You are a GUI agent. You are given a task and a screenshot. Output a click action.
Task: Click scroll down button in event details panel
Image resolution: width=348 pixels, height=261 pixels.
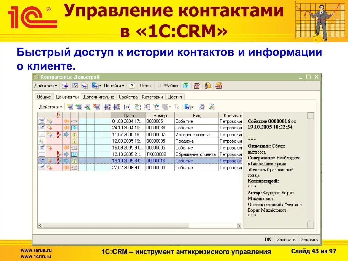pyautogui.click(x=311, y=225)
